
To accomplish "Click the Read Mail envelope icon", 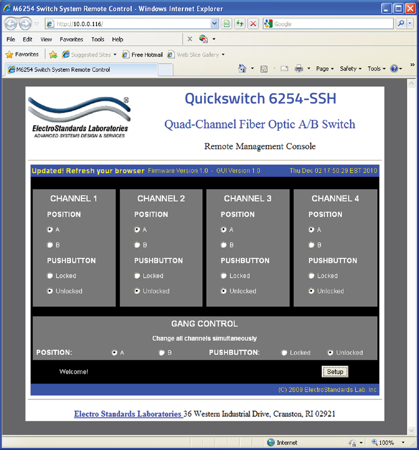I will [x=284, y=69].
